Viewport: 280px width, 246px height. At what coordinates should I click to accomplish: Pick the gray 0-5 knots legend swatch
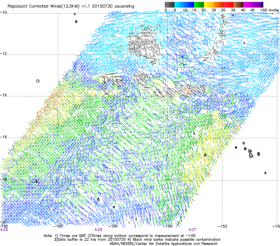170,5
